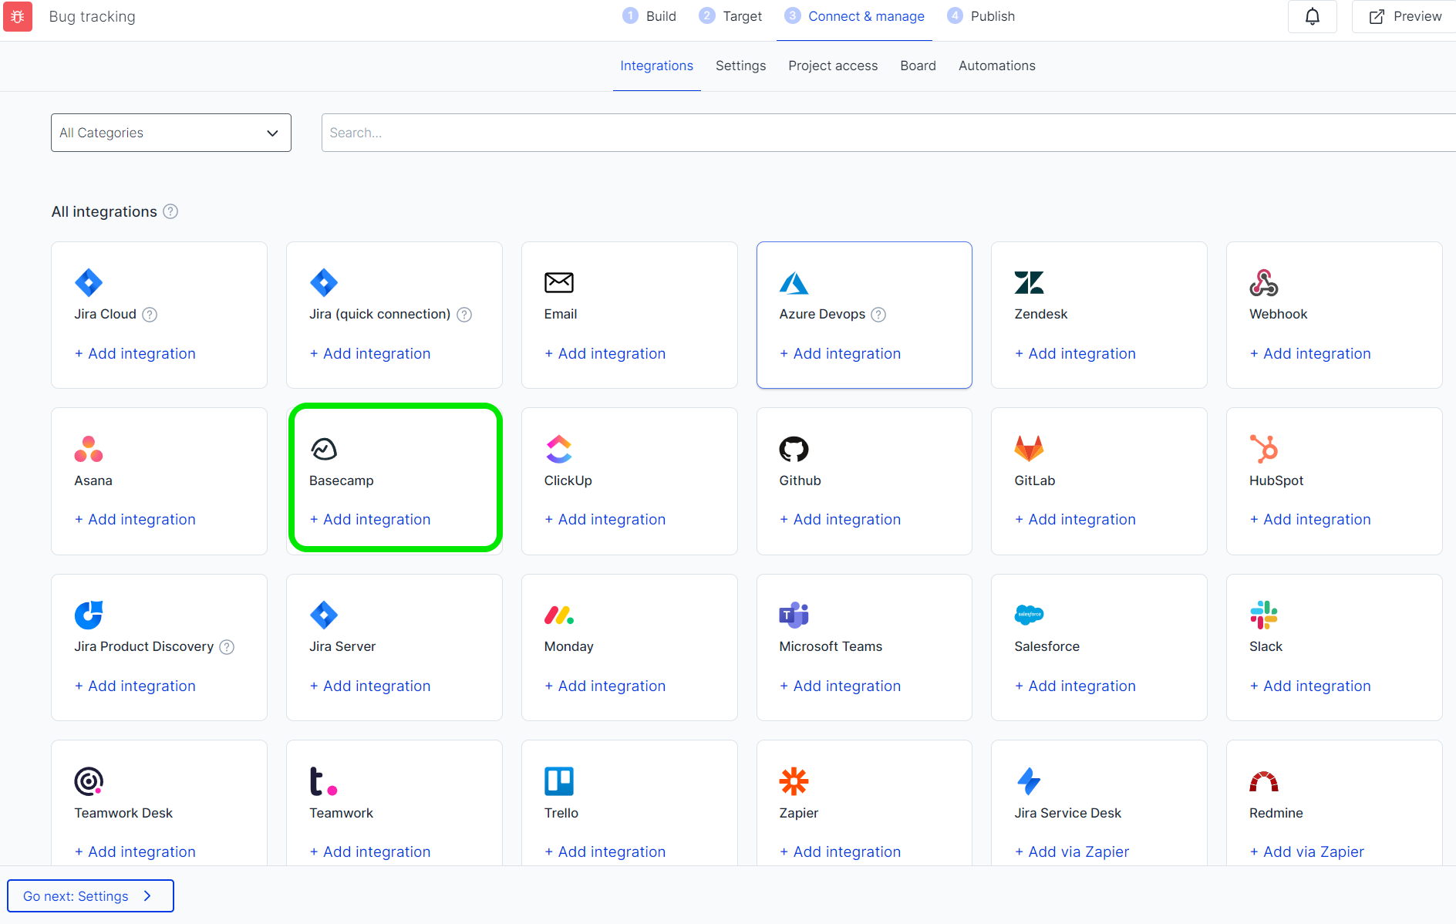Screen dimensions: 1456x924
Task: Click the Zapier asterisk icon
Action: 794,781
